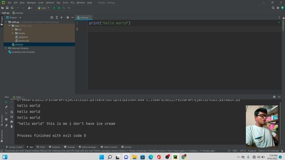Viewport: 285px width, 160px height.
Task: Modify the run configuration via the wrench icon
Action: (6, 107)
